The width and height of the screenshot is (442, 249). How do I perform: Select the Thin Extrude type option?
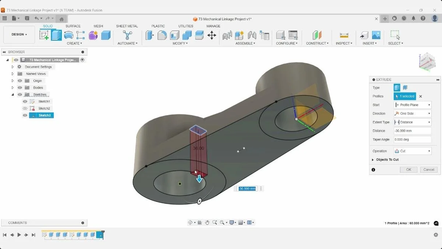pos(405,88)
